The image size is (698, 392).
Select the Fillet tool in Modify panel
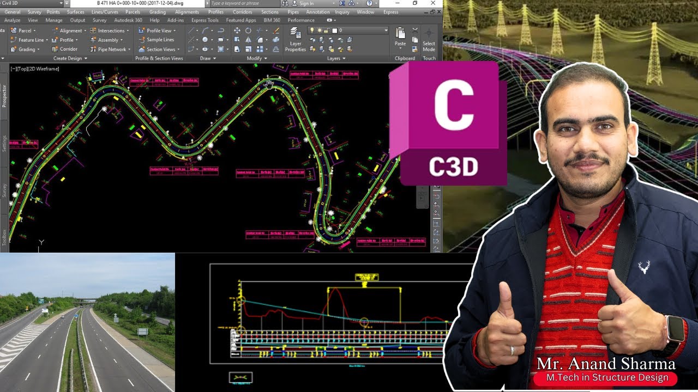click(261, 40)
